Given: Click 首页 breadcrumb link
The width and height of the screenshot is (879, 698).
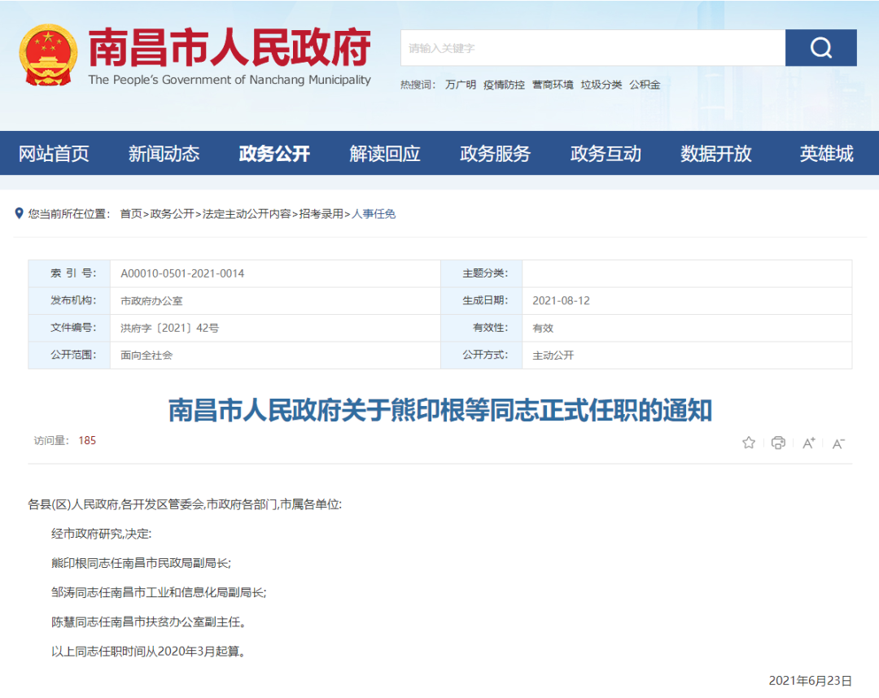Looking at the screenshot, I should [x=131, y=214].
